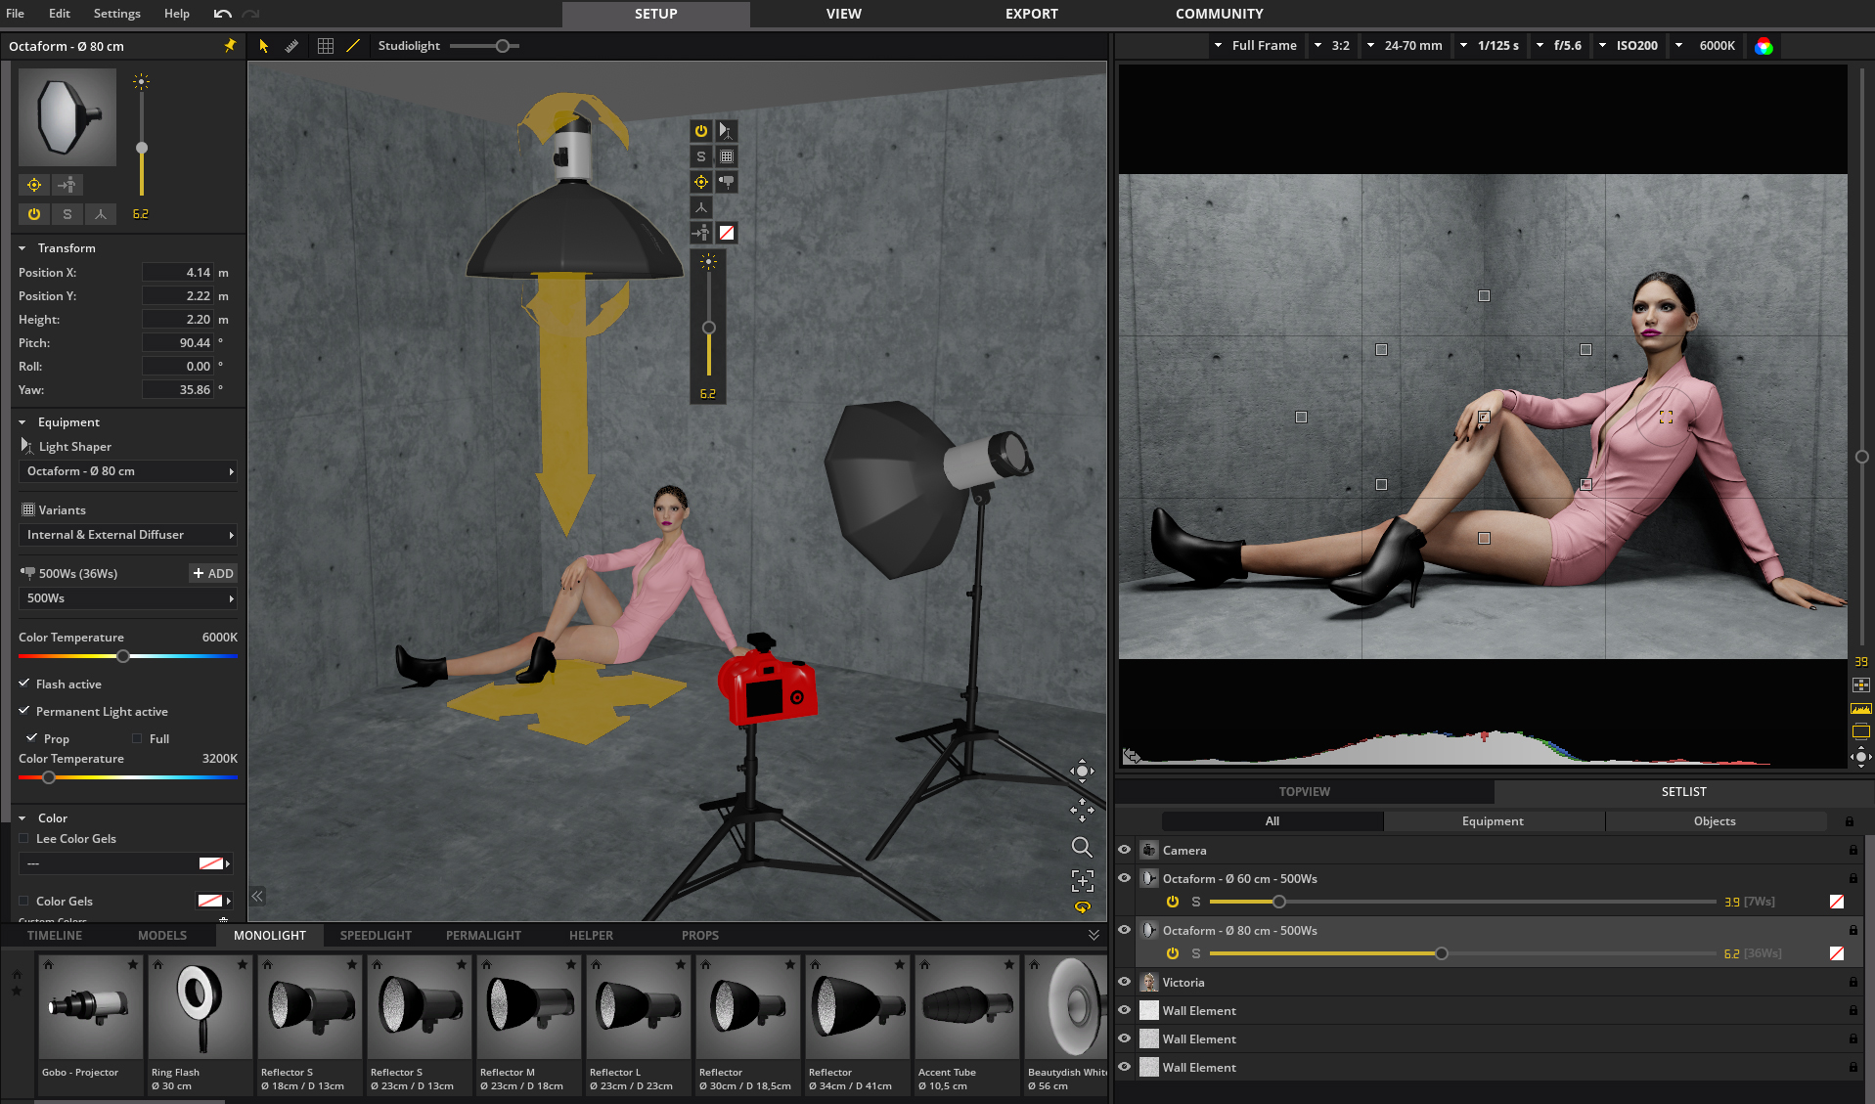
Task: Switch to the EXPORT tab
Action: point(1032,14)
